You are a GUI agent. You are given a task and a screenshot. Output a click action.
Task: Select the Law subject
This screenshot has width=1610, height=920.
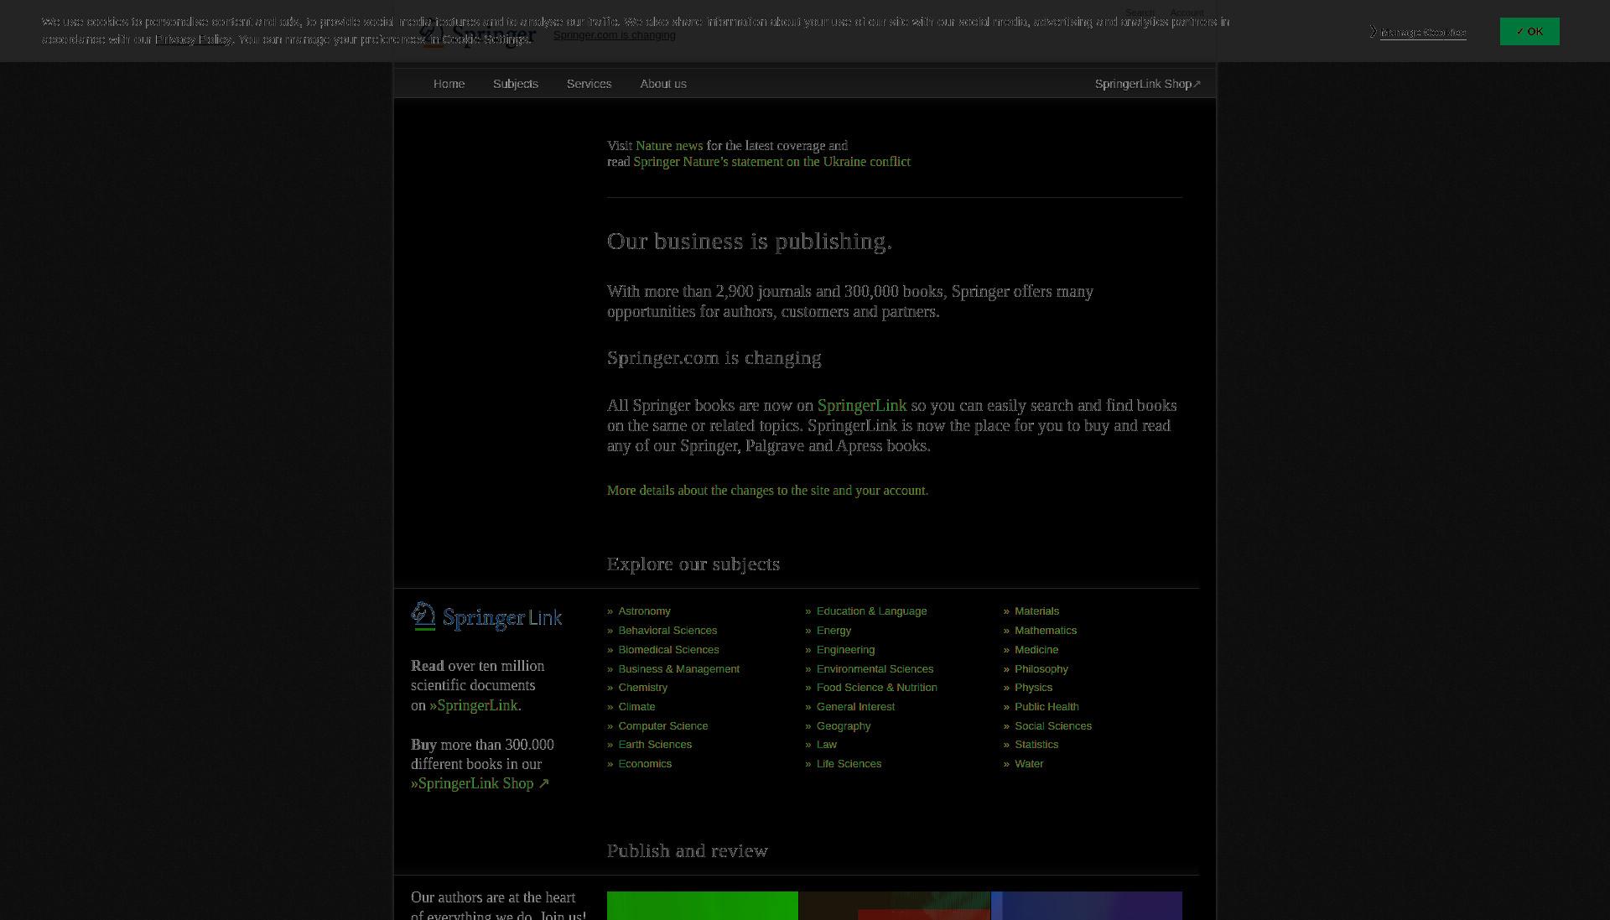coord(826,745)
